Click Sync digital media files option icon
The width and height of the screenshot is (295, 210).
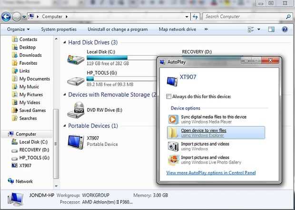pyautogui.click(x=173, y=120)
